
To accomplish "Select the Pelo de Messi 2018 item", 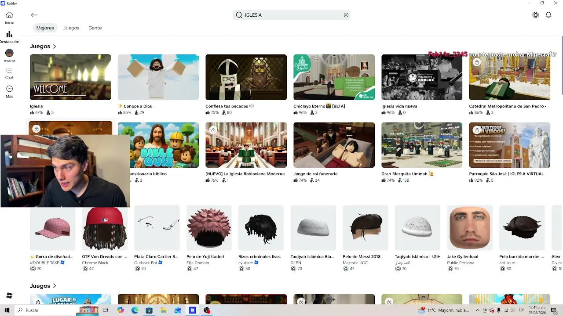I will coord(366,228).
